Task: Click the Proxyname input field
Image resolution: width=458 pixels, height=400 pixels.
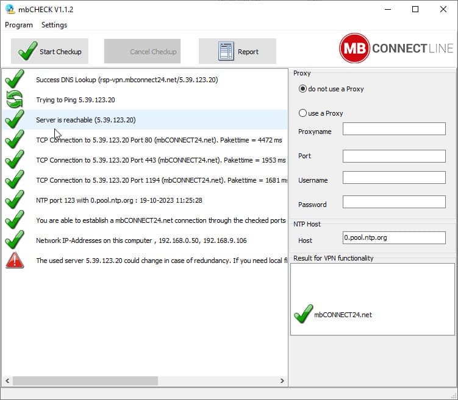Action: pyautogui.click(x=394, y=129)
